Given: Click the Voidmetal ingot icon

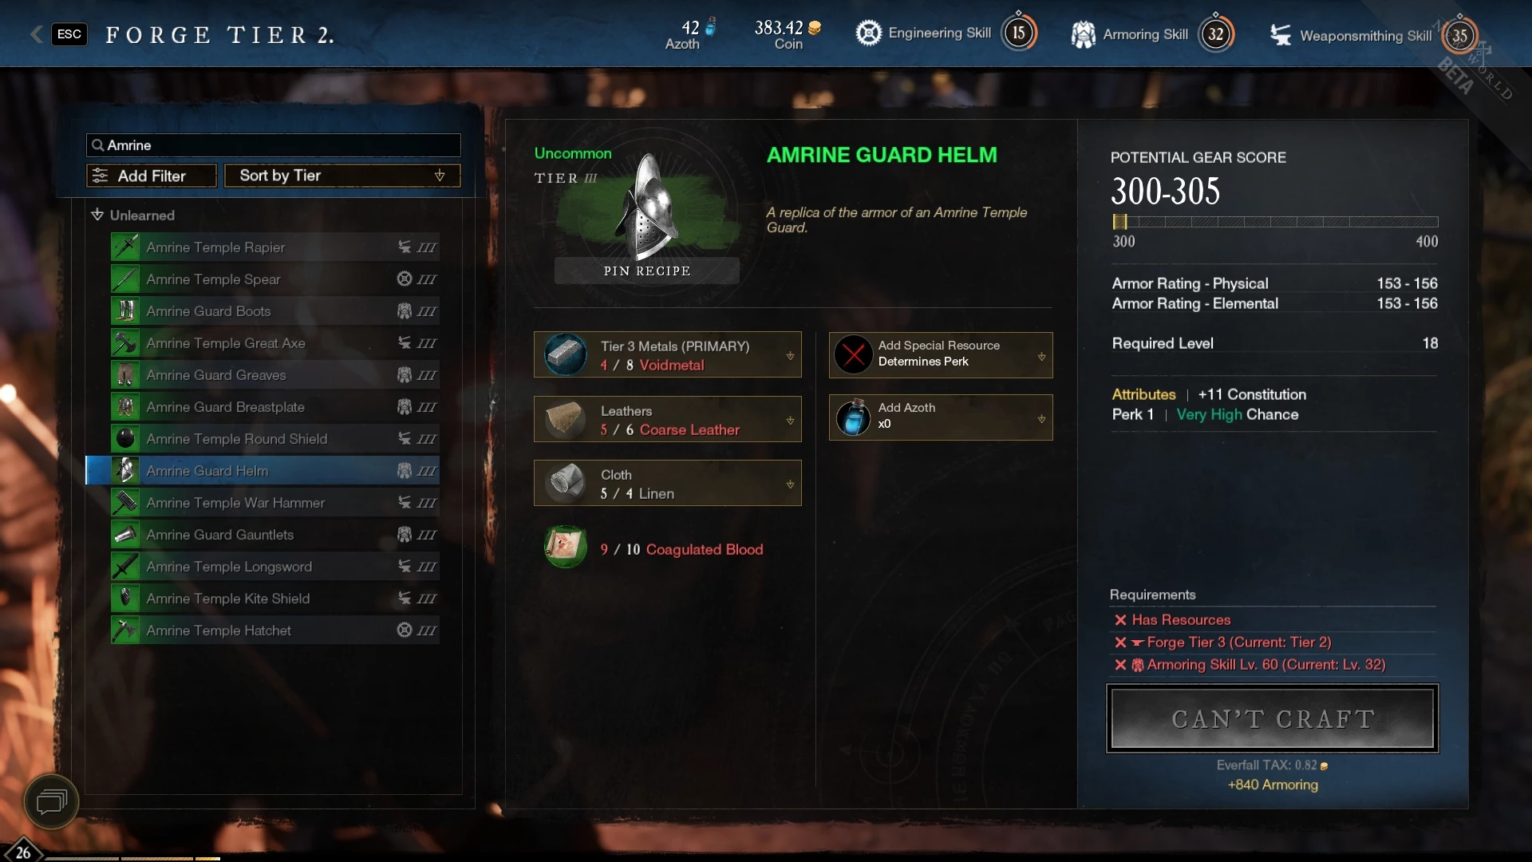Looking at the screenshot, I should coord(566,354).
